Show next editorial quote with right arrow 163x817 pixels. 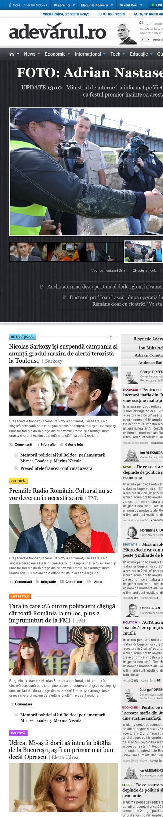tap(148, 39)
